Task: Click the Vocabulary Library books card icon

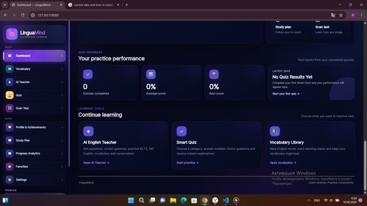Action: click(275, 131)
